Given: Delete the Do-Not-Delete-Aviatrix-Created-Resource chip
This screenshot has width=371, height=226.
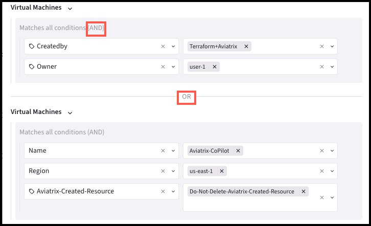Looking at the screenshot, I should (304, 191).
